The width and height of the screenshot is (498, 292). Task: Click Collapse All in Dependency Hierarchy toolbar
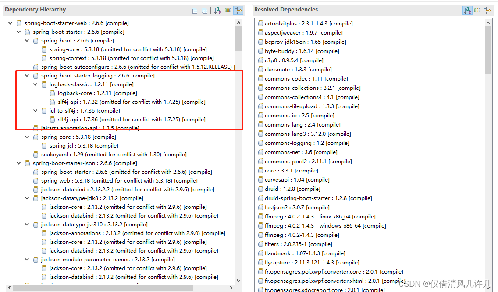195,11
